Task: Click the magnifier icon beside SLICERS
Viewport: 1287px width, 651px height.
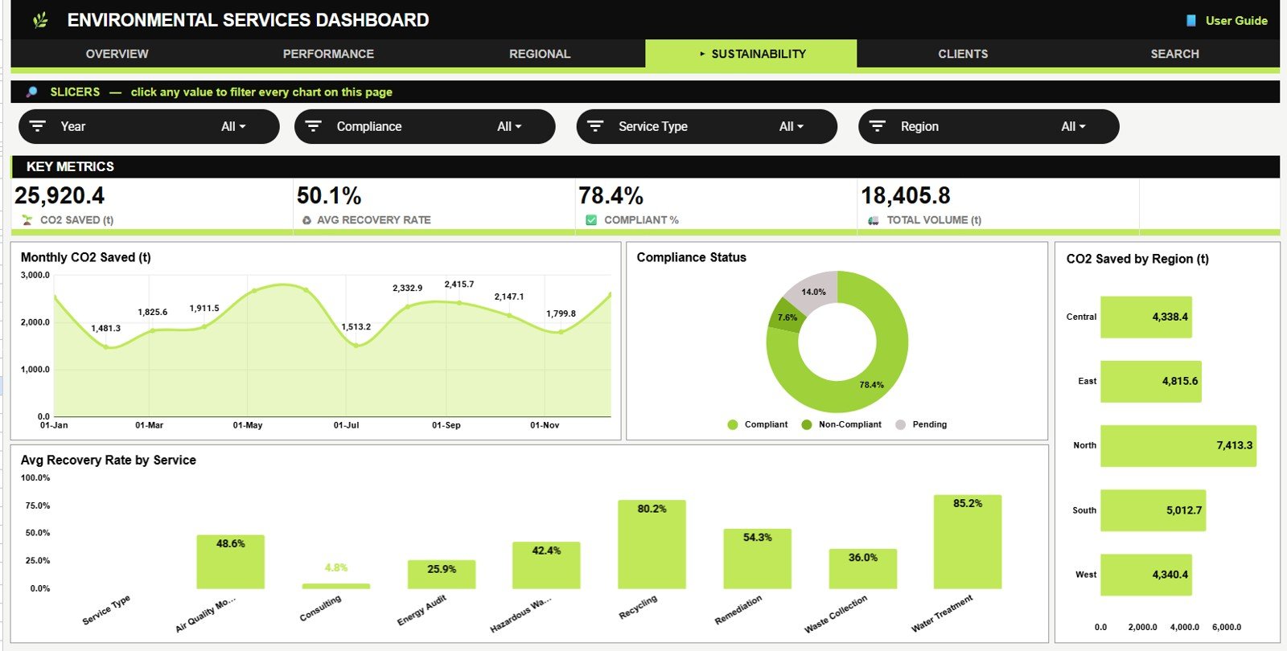Action: tap(31, 92)
